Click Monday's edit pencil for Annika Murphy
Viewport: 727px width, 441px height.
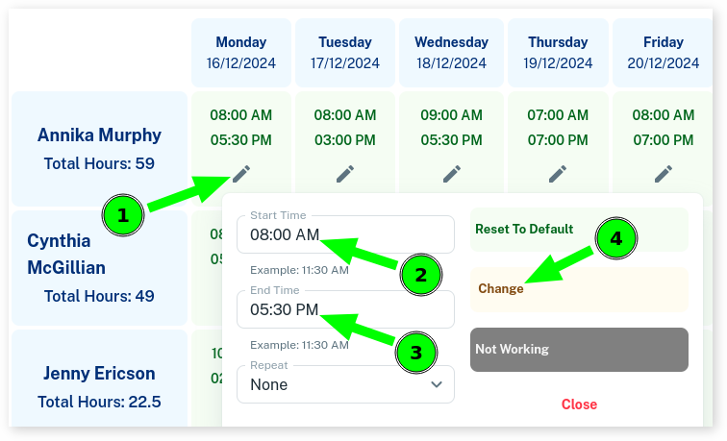pyautogui.click(x=241, y=173)
